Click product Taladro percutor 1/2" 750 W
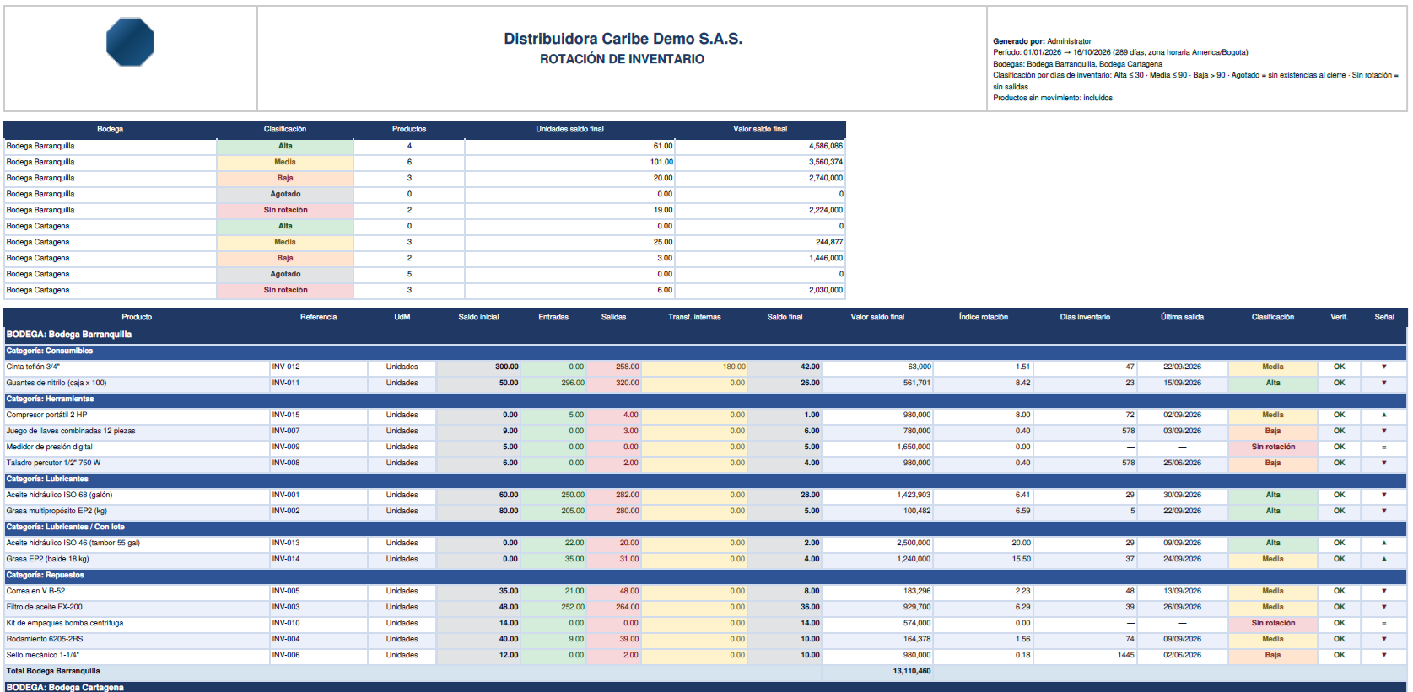Image resolution: width=1413 pixels, height=692 pixels. [x=53, y=463]
